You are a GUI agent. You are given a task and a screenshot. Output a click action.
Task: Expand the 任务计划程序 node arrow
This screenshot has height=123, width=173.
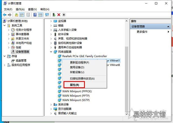point(9,30)
